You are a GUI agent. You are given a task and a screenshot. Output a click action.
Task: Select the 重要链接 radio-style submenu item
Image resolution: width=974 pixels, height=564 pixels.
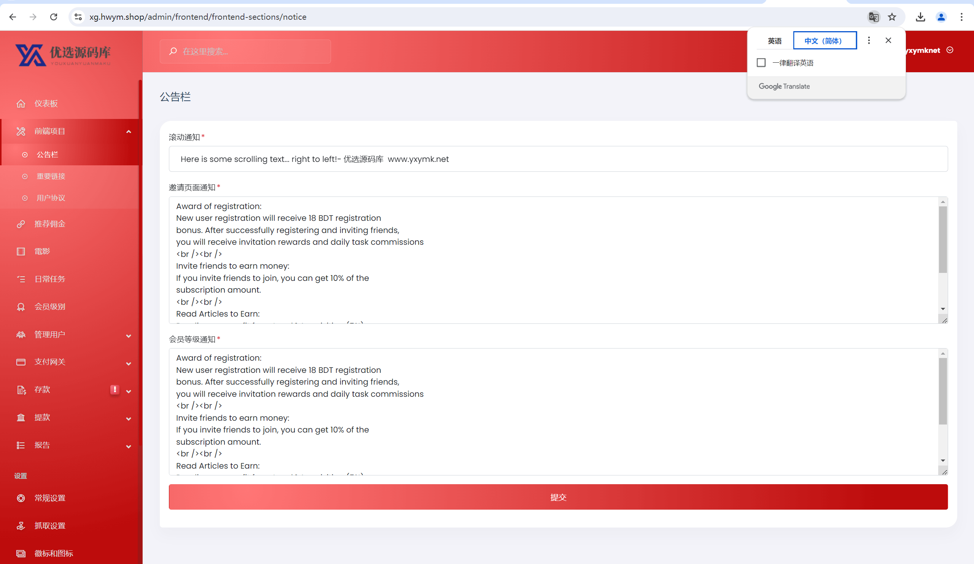coord(51,176)
